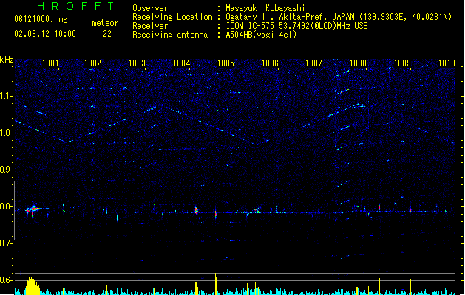This screenshot has width=465, height=295.
Task: Click the 1008 time marker
Action: 359,63
